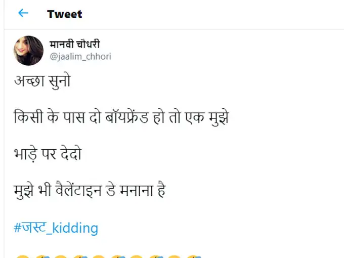This screenshot has width=344, height=258.
Task: Open the profile picture of मानवी चौधरी
Action: tap(28, 51)
